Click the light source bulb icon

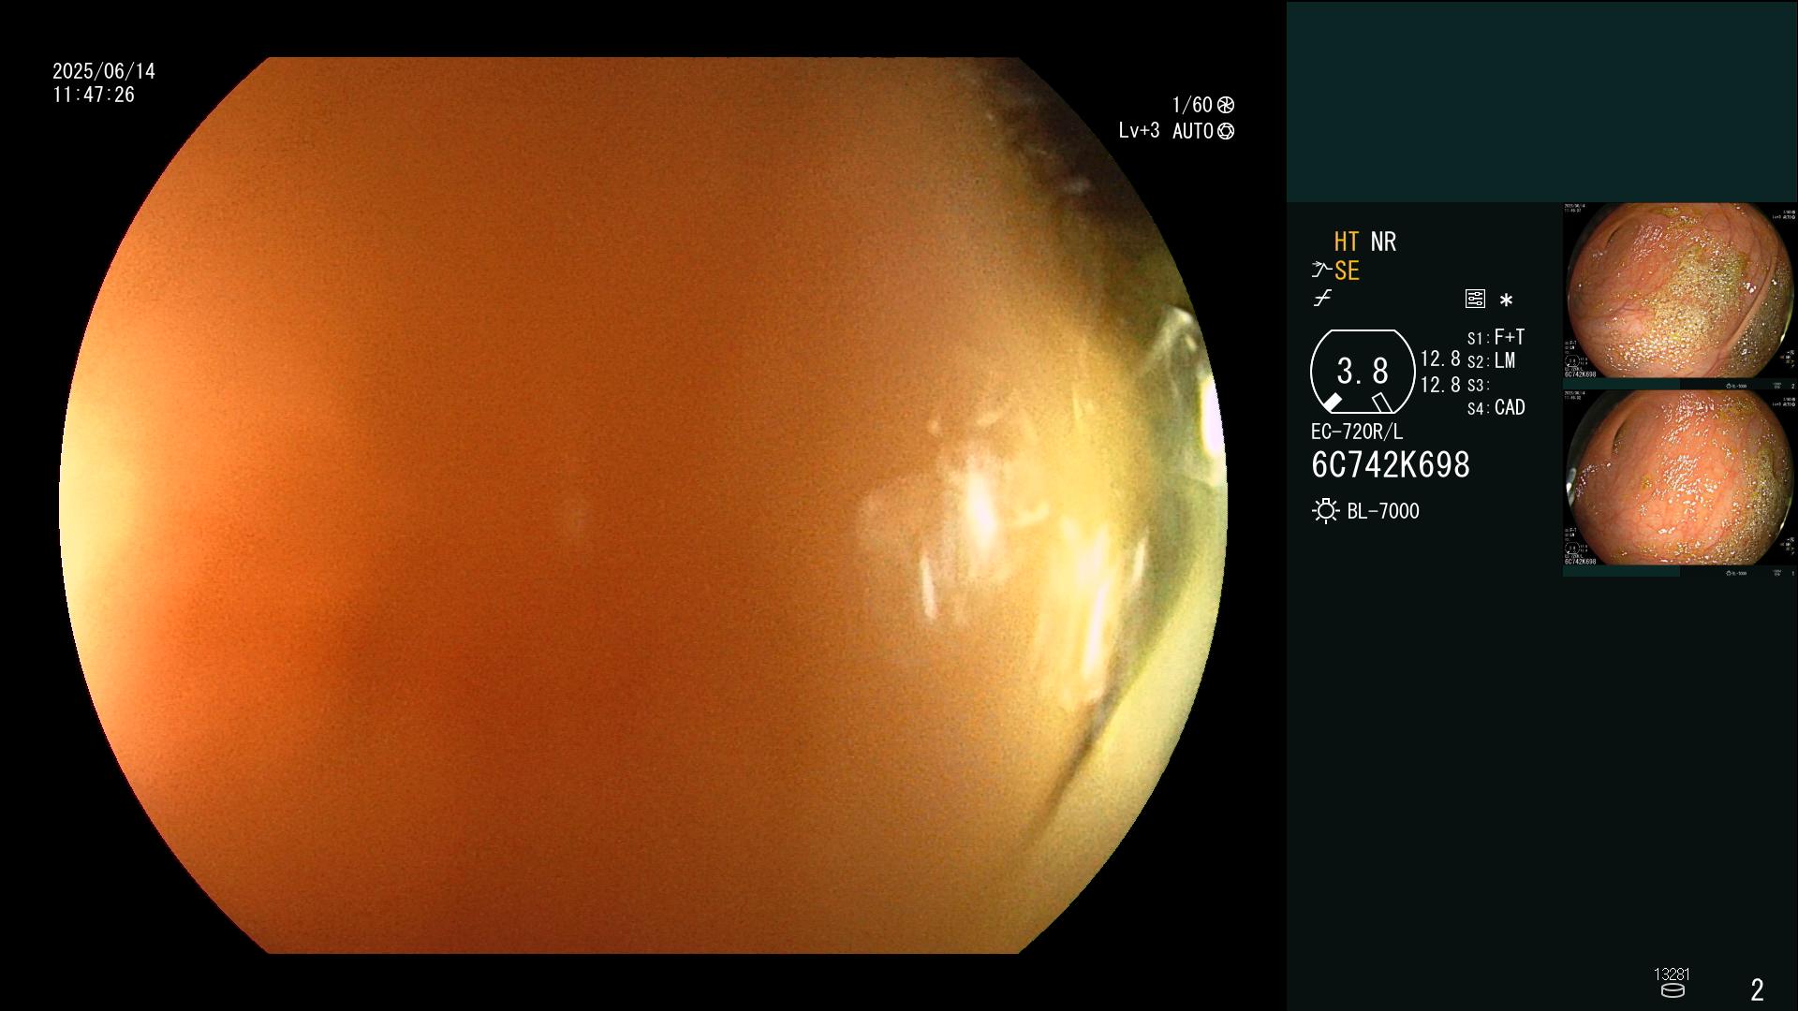1325,511
